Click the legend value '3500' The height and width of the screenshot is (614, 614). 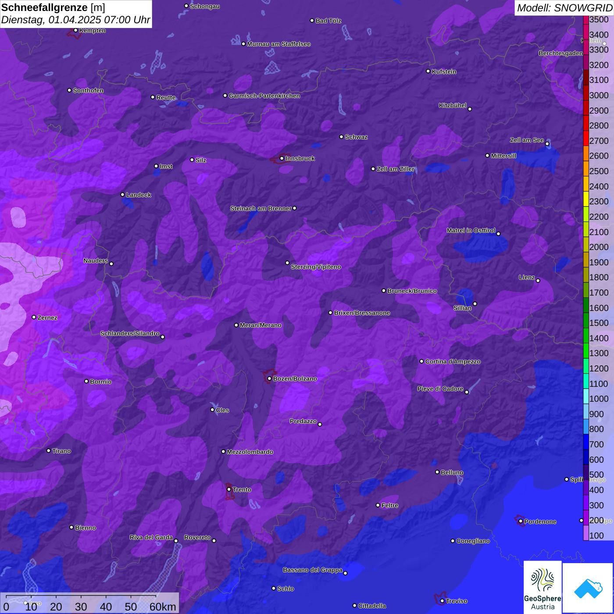(x=599, y=19)
